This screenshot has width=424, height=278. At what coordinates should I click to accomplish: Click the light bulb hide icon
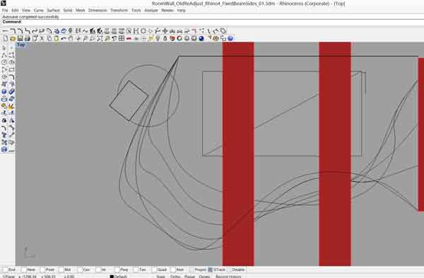pos(158,38)
